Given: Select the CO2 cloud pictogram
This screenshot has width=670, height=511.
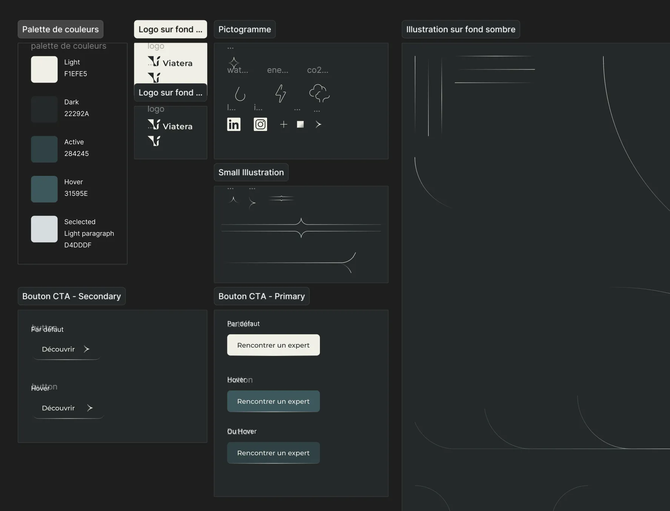Looking at the screenshot, I should (319, 93).
